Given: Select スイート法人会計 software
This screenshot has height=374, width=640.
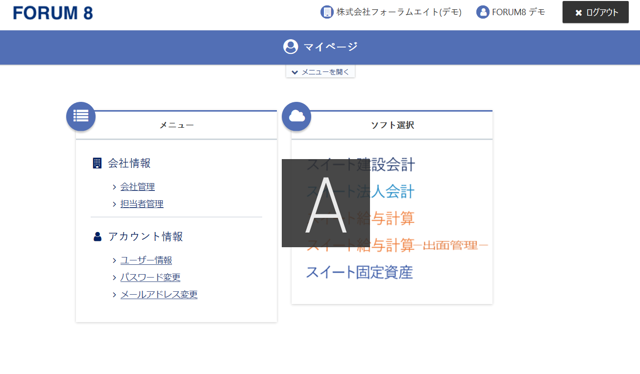Looking at the screenshot, I should (361, 191).
